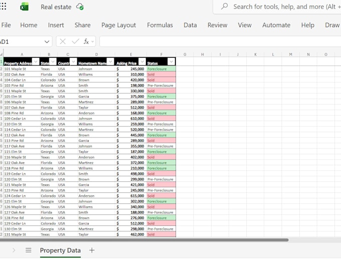Cancel entry with the formula bar X icon
Viewport: 341px width, 259px height.
click(63, 41)
